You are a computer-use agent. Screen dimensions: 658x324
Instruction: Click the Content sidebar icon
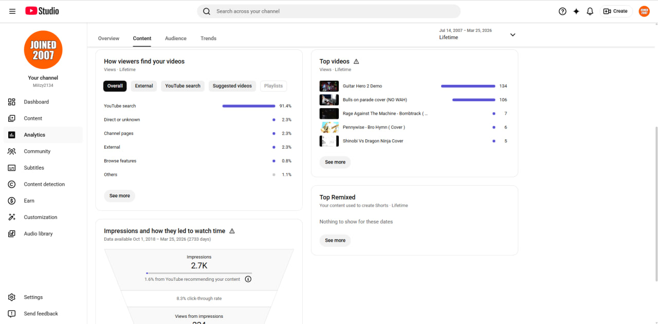click(x=12, y=118)
